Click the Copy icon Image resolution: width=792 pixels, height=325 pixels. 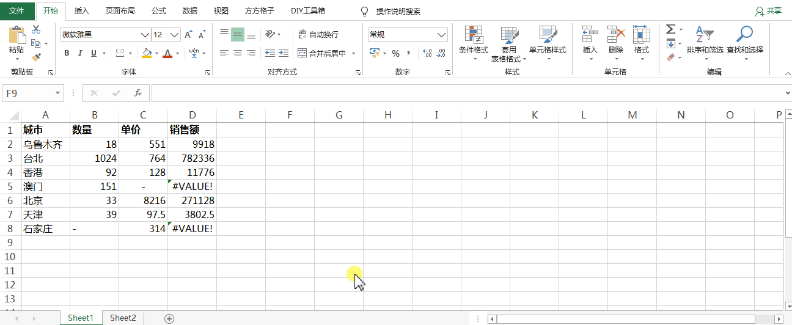[x=35, y=43]
